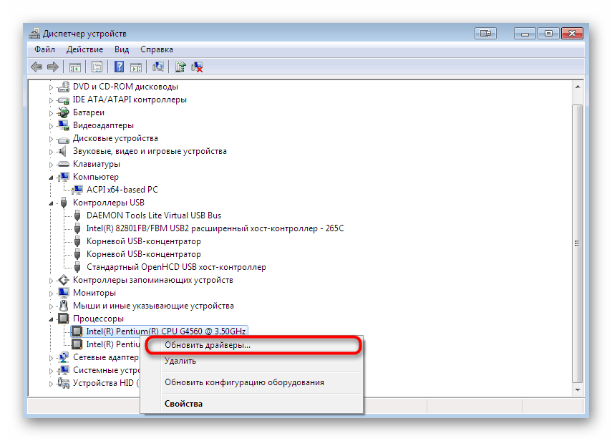Expand the Мониторы node arrow
This screenshot has width=612, height=441.
tap(51, 294)
